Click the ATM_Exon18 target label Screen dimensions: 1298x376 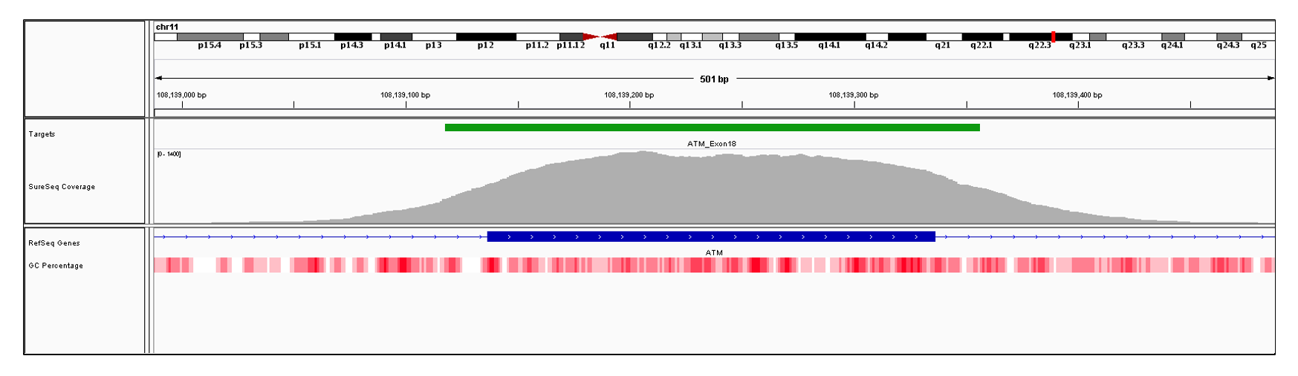point(712,144)
